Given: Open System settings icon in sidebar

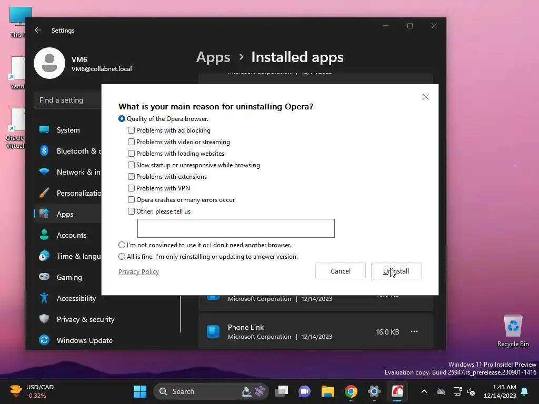Looking at the screenshot, I should coord(44,129).
